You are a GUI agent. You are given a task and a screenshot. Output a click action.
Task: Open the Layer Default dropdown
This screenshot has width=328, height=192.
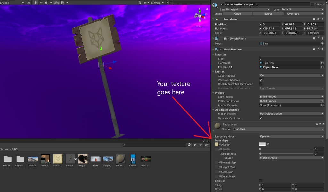coord(303,9)
